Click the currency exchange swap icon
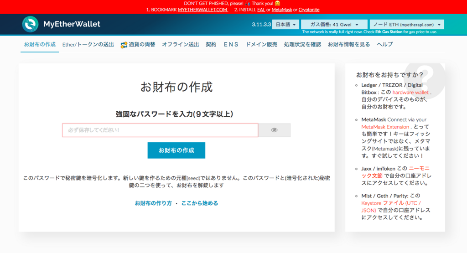Screen dimensions: 467x253 tap(124, 45)
